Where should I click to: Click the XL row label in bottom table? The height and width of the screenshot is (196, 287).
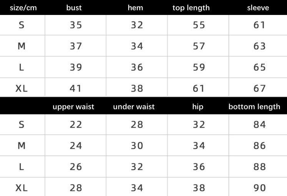tap(22, 188)
